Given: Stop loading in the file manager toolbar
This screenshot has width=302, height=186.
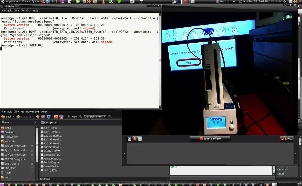Looking at the screenshot, I should tap(43, 117).
